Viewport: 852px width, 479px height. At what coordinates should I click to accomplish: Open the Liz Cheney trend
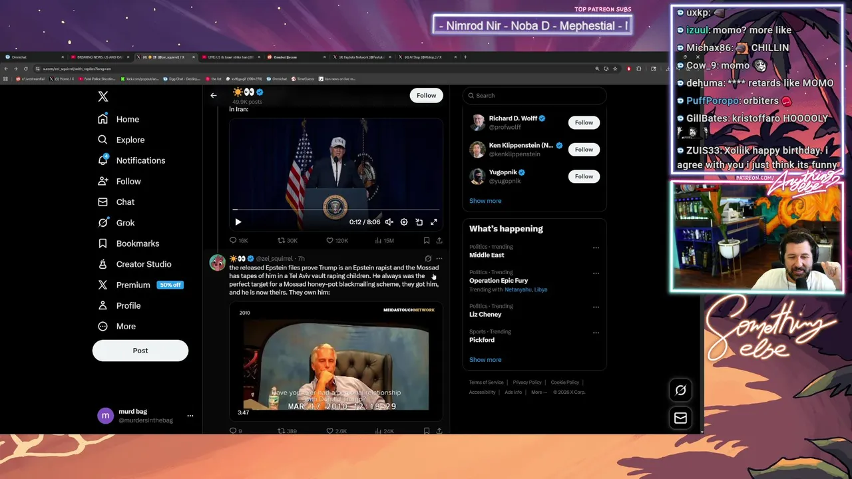pos(485,315)
